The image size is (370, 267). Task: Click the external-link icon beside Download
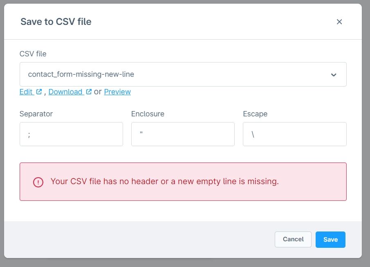[x=89, y=92]
